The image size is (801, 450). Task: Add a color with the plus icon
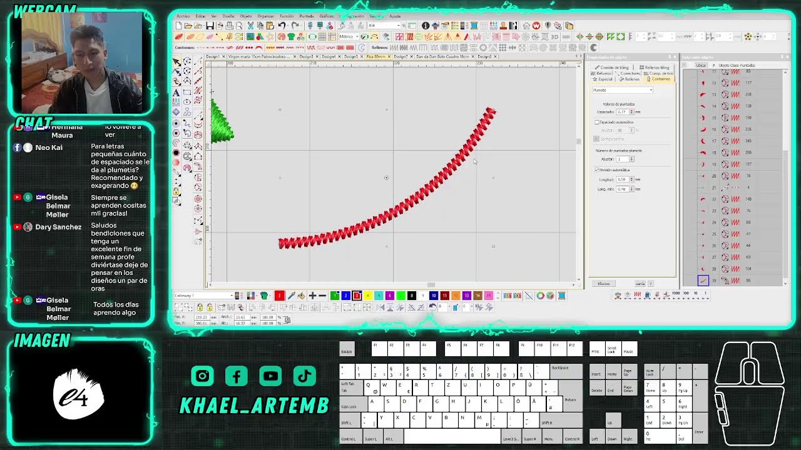point(312,295)
